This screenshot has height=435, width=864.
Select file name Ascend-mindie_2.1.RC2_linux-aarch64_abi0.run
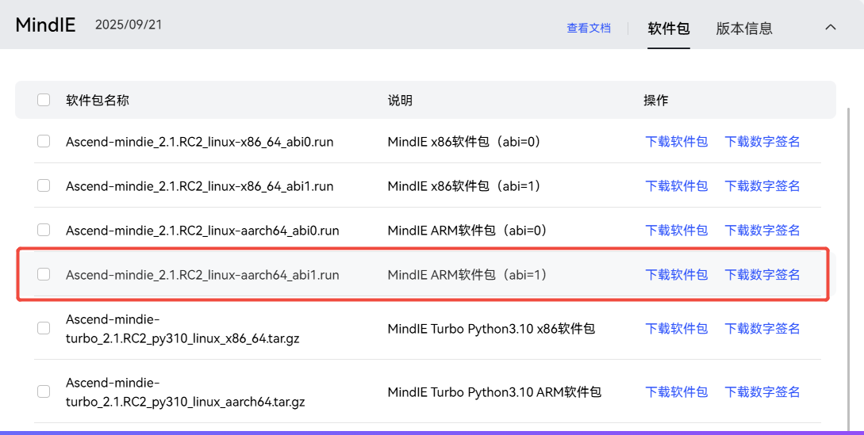(202, 230)
